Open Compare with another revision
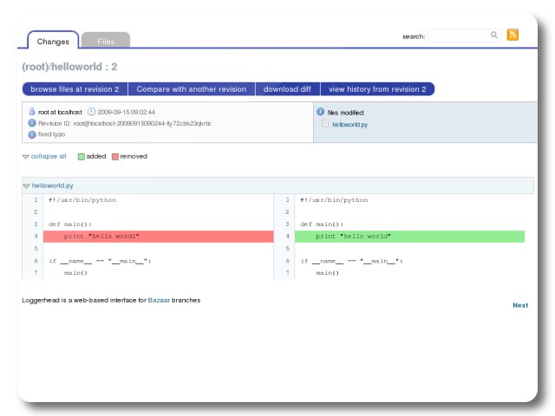 pyautogui.click(x=191, y=89)
